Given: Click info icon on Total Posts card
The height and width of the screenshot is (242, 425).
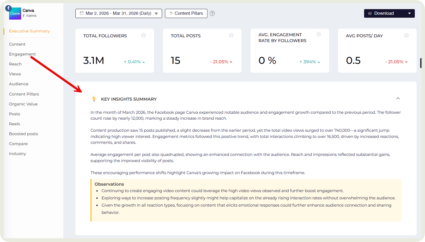Looking at the screenshot, I should tap(231, 35).
